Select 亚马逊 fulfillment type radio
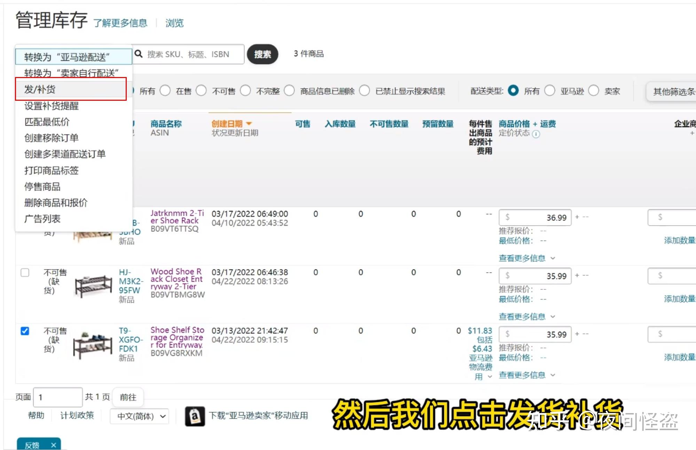The width and height of the screenshot is (696, 450). click(549, 91)
